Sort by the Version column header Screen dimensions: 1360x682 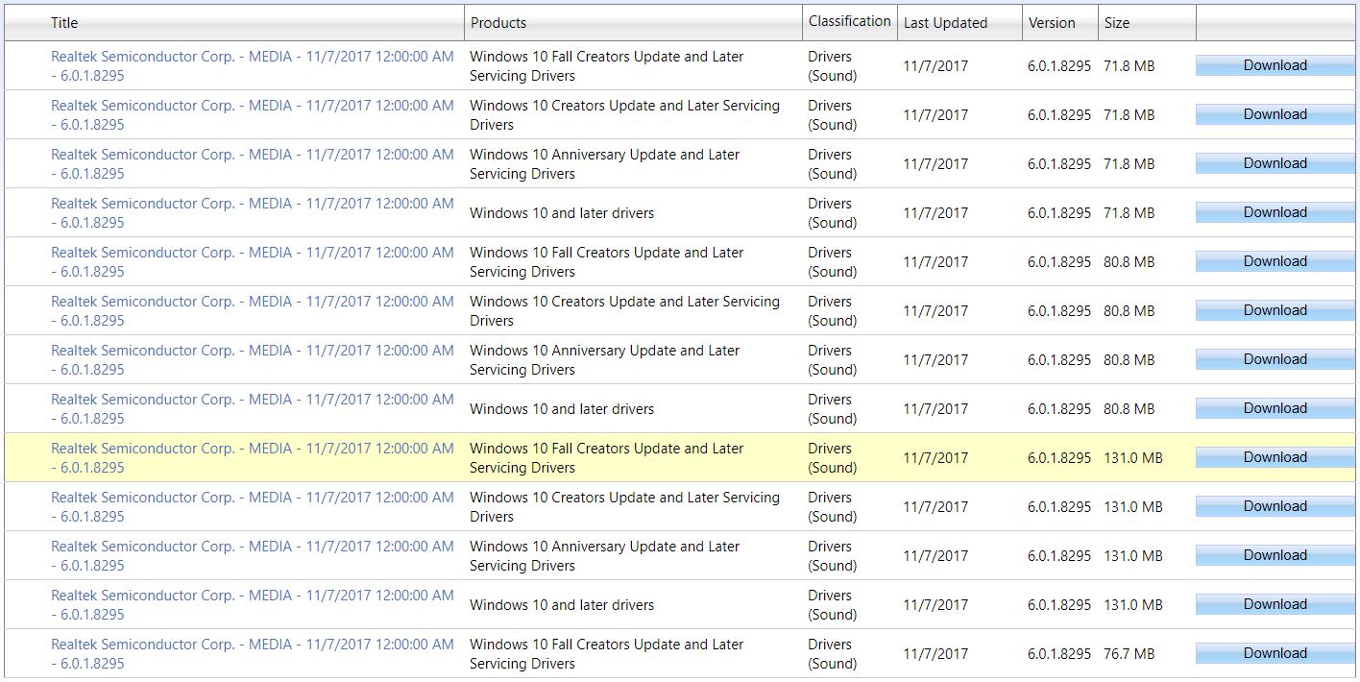click(1052, 22)
